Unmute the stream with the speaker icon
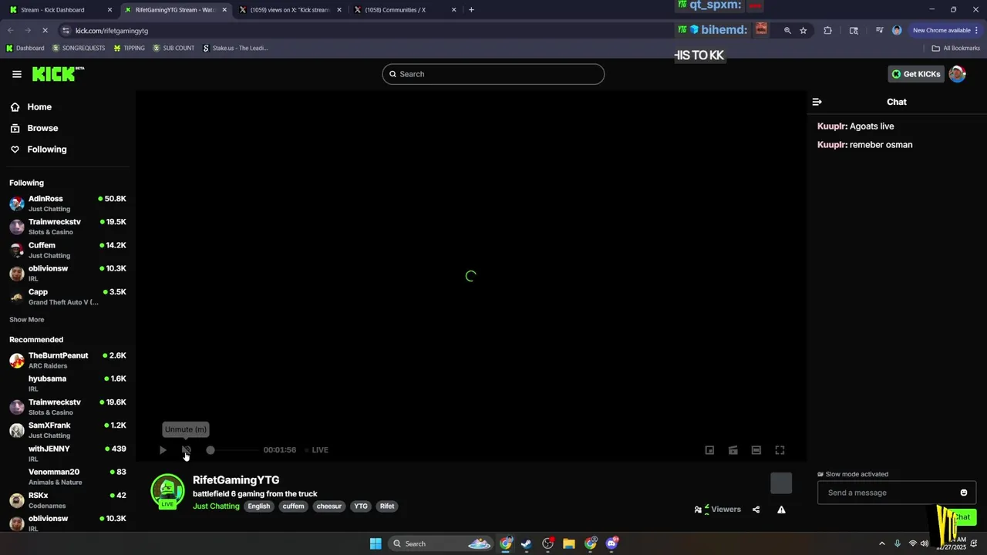 click(x=187, y=450)
